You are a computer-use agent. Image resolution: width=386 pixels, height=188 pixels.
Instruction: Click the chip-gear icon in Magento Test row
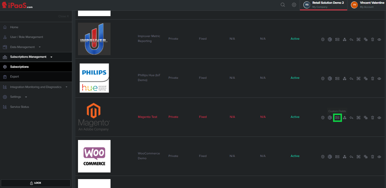(330, 118)
